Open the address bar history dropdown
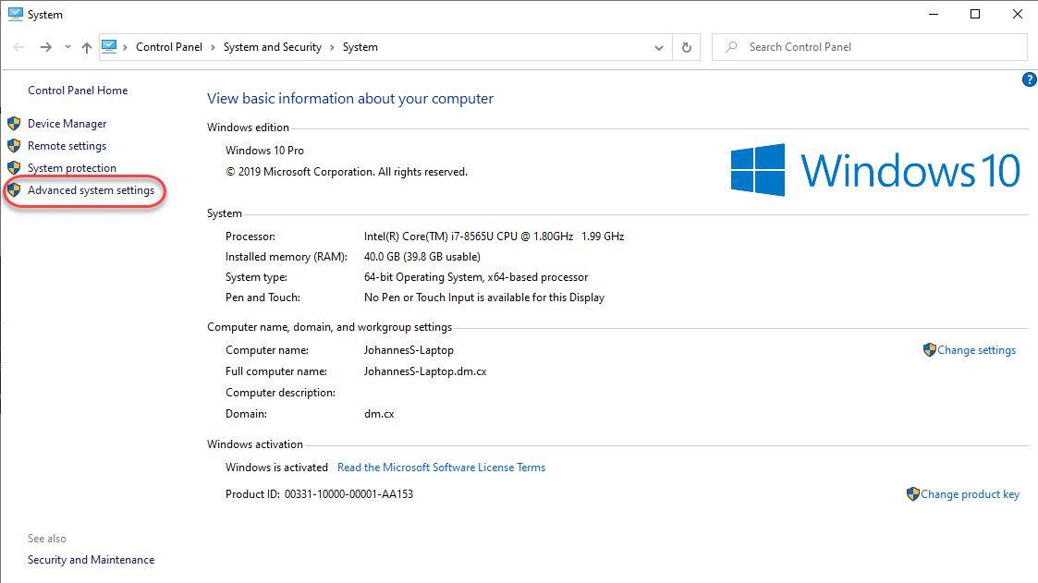Viewport: 1038px width, 583px height. point(659,48)
